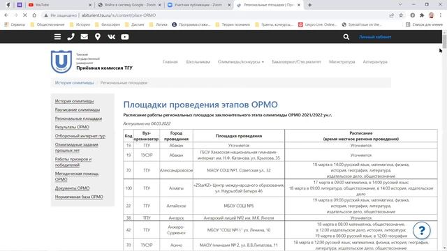447x251 pixels.
Task: Close the YouTube tab
Action: (90, 5)
